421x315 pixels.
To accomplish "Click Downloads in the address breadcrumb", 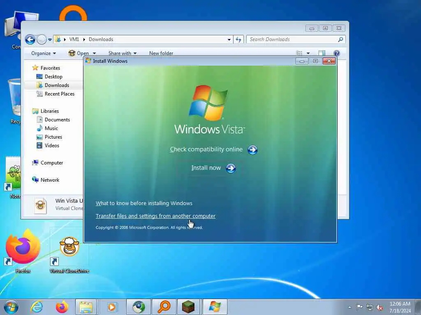I will click(x=101, y=39).
